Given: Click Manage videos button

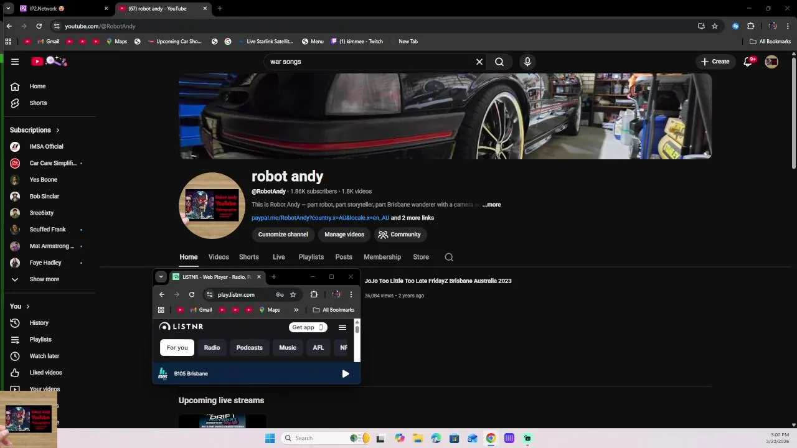Looking at the screenshot, I should [x=344, y=235].
